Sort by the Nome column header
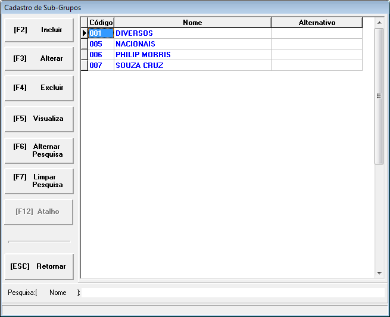 192,23
